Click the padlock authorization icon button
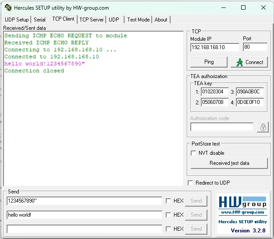Viewport: 274px width, 239px height. 263,127
